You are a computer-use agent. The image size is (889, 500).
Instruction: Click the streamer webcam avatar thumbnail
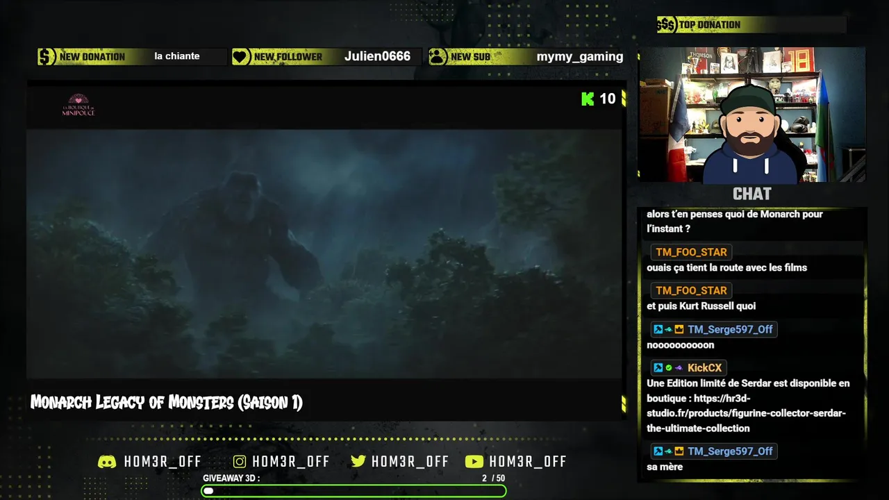pyautogui.click(x=752, y=115)
